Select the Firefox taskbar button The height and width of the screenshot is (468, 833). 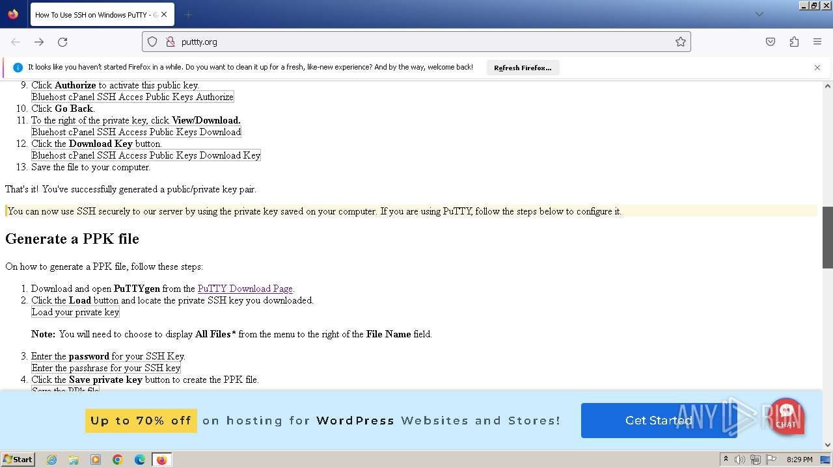coord(161,460)
